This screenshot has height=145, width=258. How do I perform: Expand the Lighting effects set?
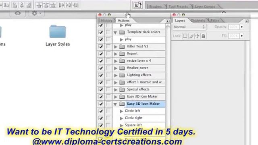coord(116,75)
